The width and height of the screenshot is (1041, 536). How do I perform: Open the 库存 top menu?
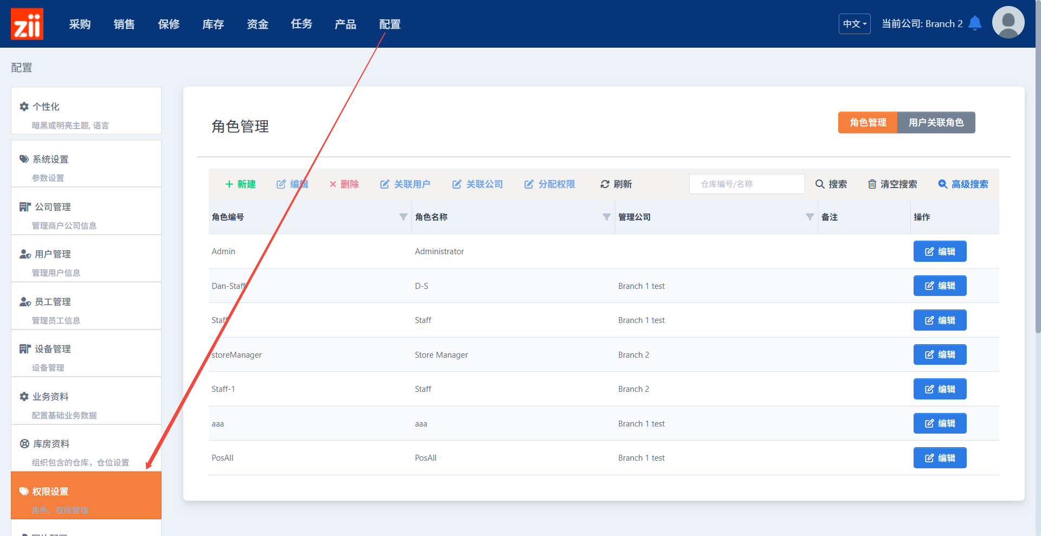click(x=213, y=24)
